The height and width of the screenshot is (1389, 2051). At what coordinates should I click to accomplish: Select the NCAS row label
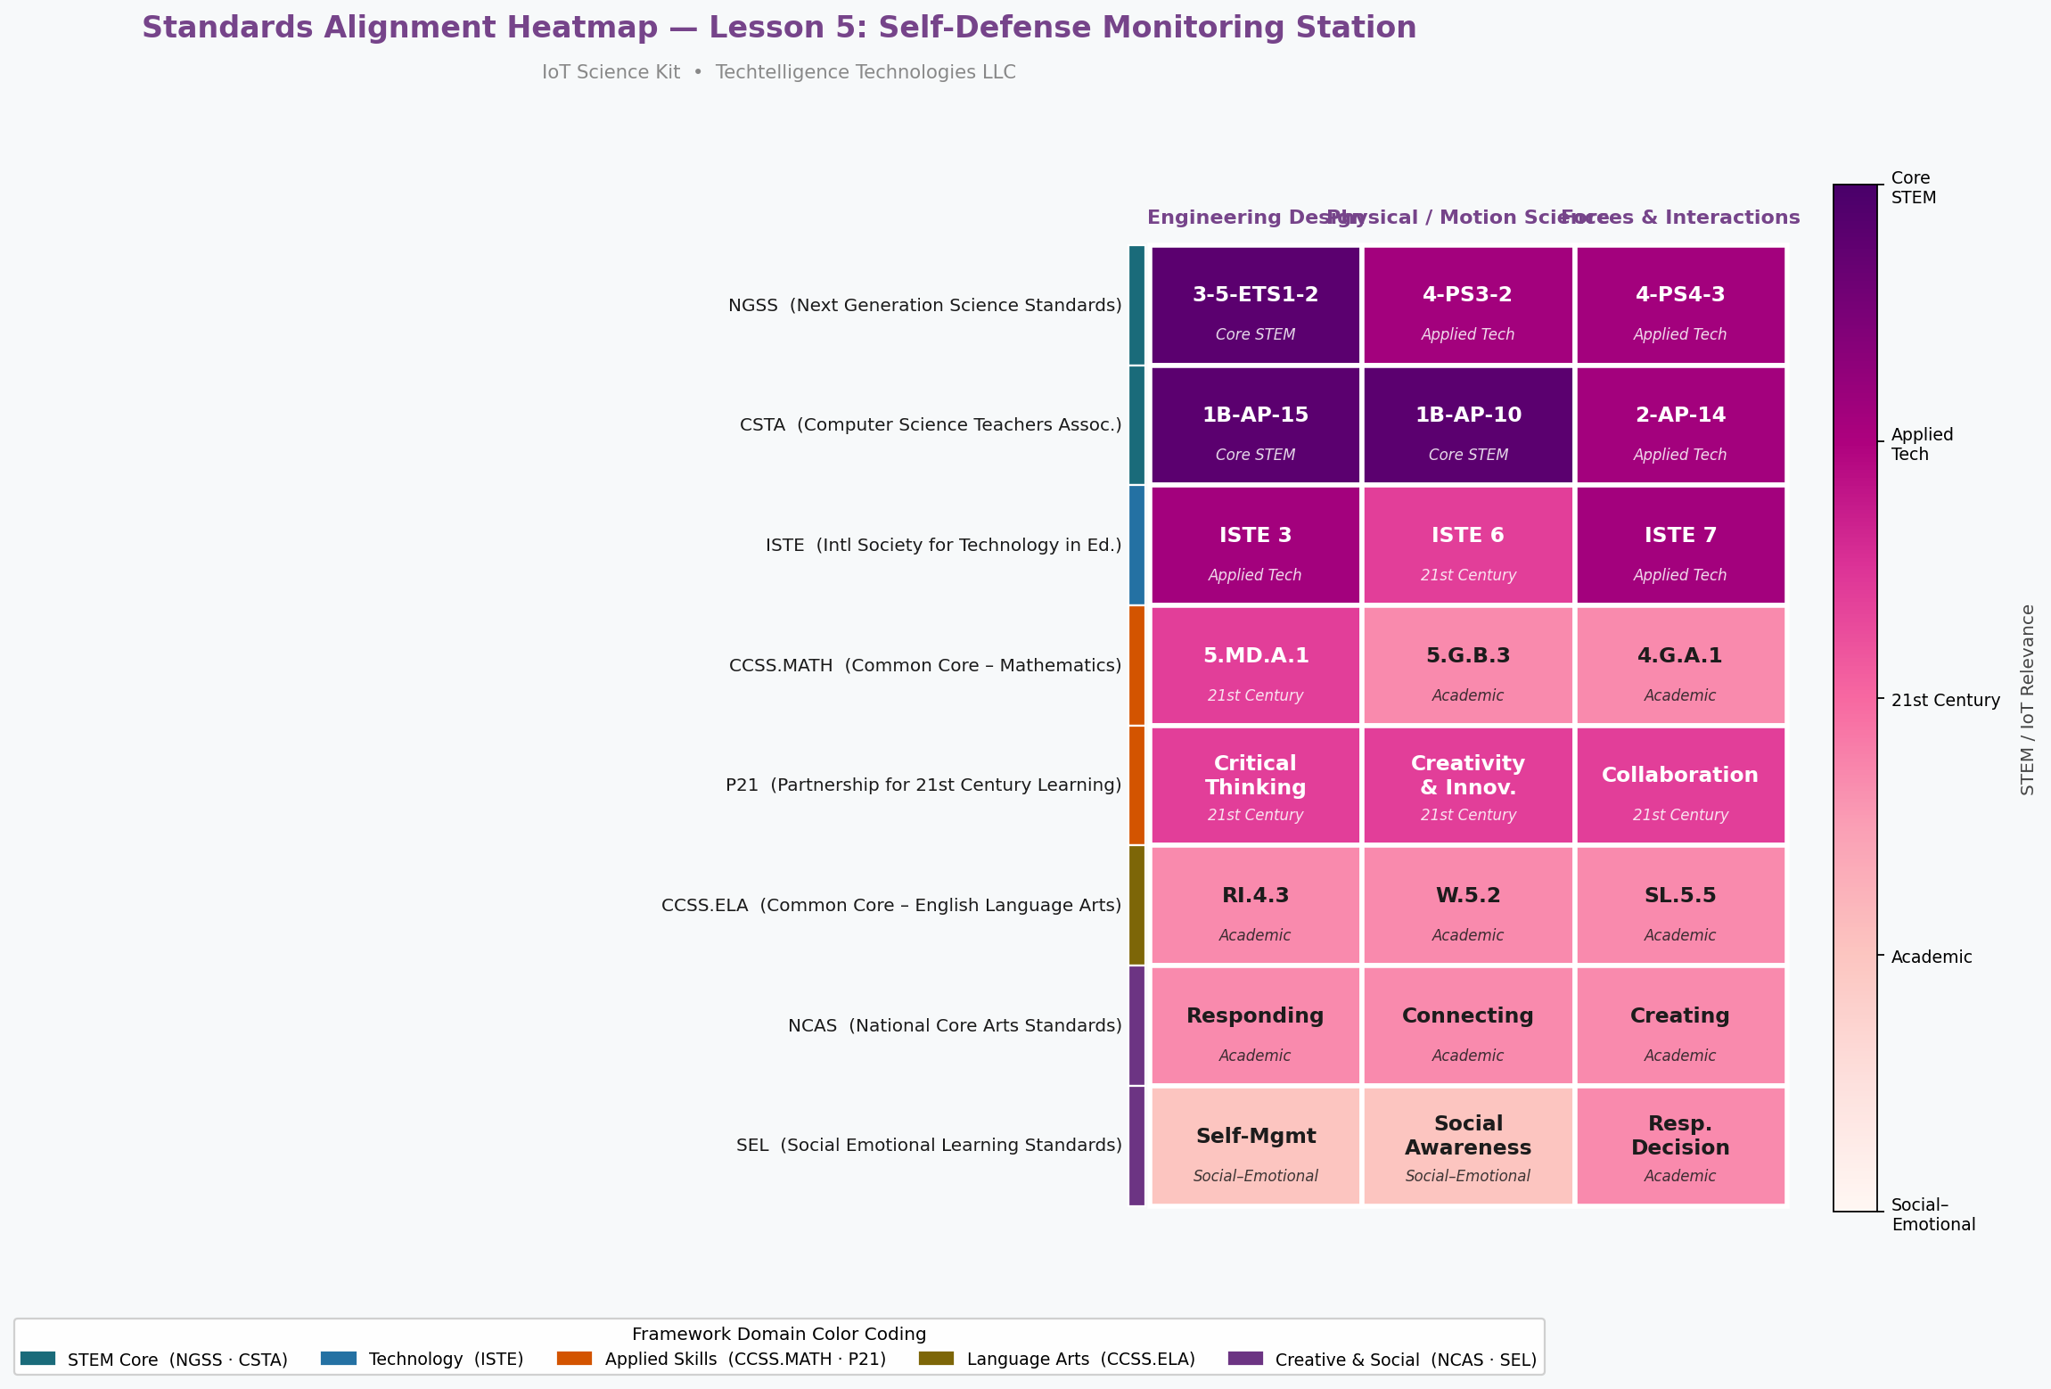tap(955, 1025)
